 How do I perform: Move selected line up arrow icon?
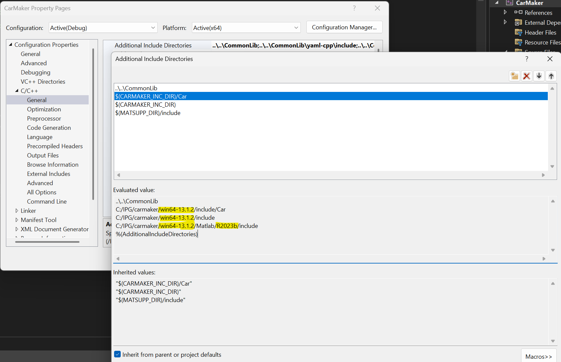tap(551, 76)
